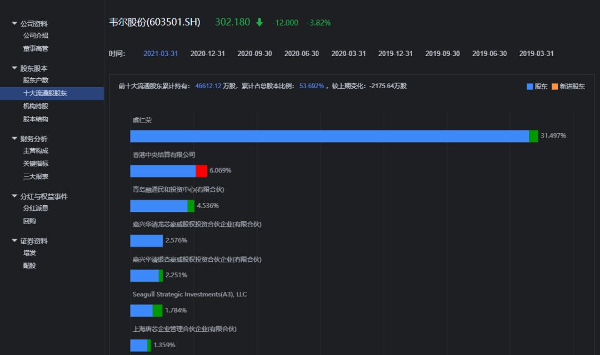Collapse the 证券资料 section

coord(34,240)
